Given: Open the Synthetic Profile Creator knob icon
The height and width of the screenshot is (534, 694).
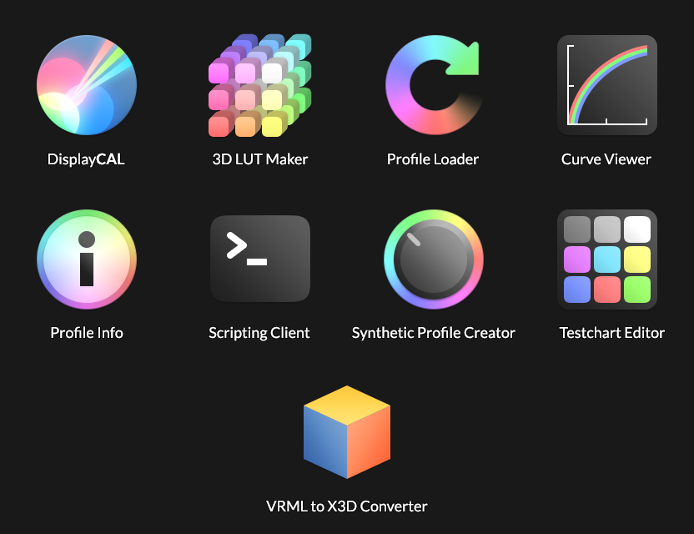Looking at the screenshot, I should (433, 259).
